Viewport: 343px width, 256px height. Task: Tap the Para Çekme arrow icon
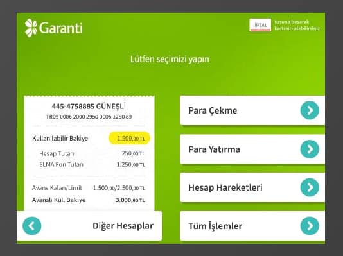point(310,110)
